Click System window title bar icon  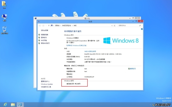(x=39, y=21)
